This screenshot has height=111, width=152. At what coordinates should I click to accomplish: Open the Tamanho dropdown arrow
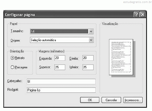[91, 31]
